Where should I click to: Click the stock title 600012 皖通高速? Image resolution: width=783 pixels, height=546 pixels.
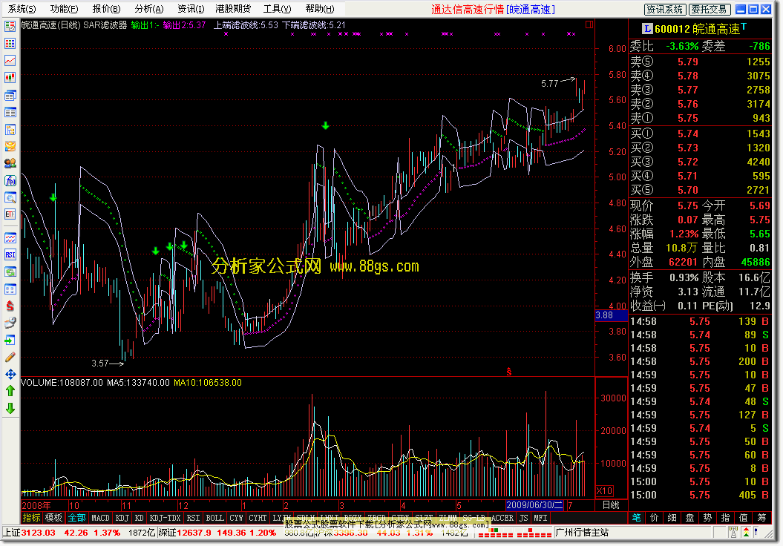click(697, 29)
